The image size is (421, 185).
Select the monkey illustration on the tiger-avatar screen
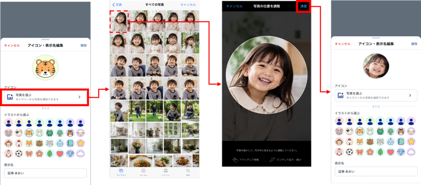coord(8,143)
